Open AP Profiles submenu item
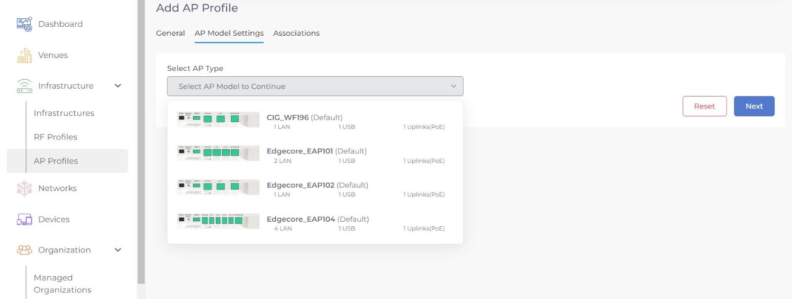792x299 pixels. [x=67, y=161]
